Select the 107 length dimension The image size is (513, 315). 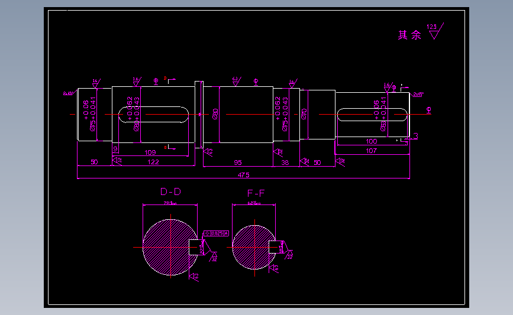click(x=372, y=151)
